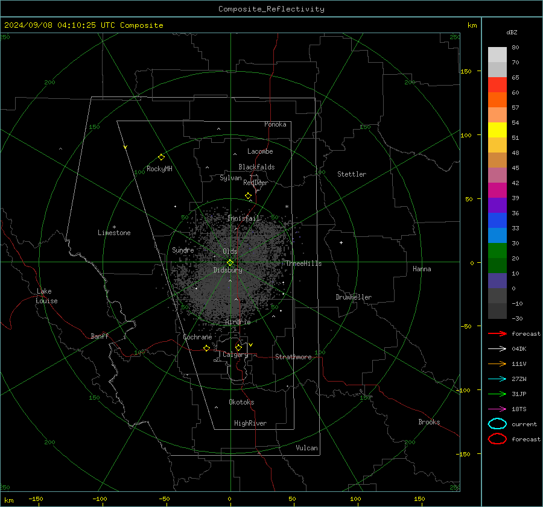Click the RockyMH label

159,169
